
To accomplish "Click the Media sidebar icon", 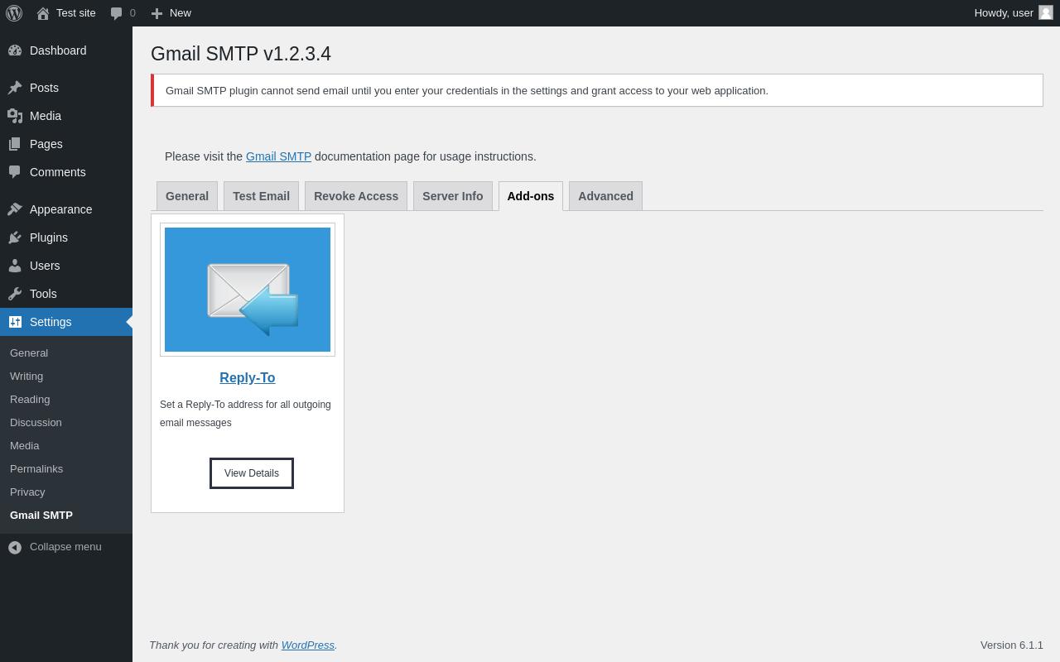I will tap(15, 116).
